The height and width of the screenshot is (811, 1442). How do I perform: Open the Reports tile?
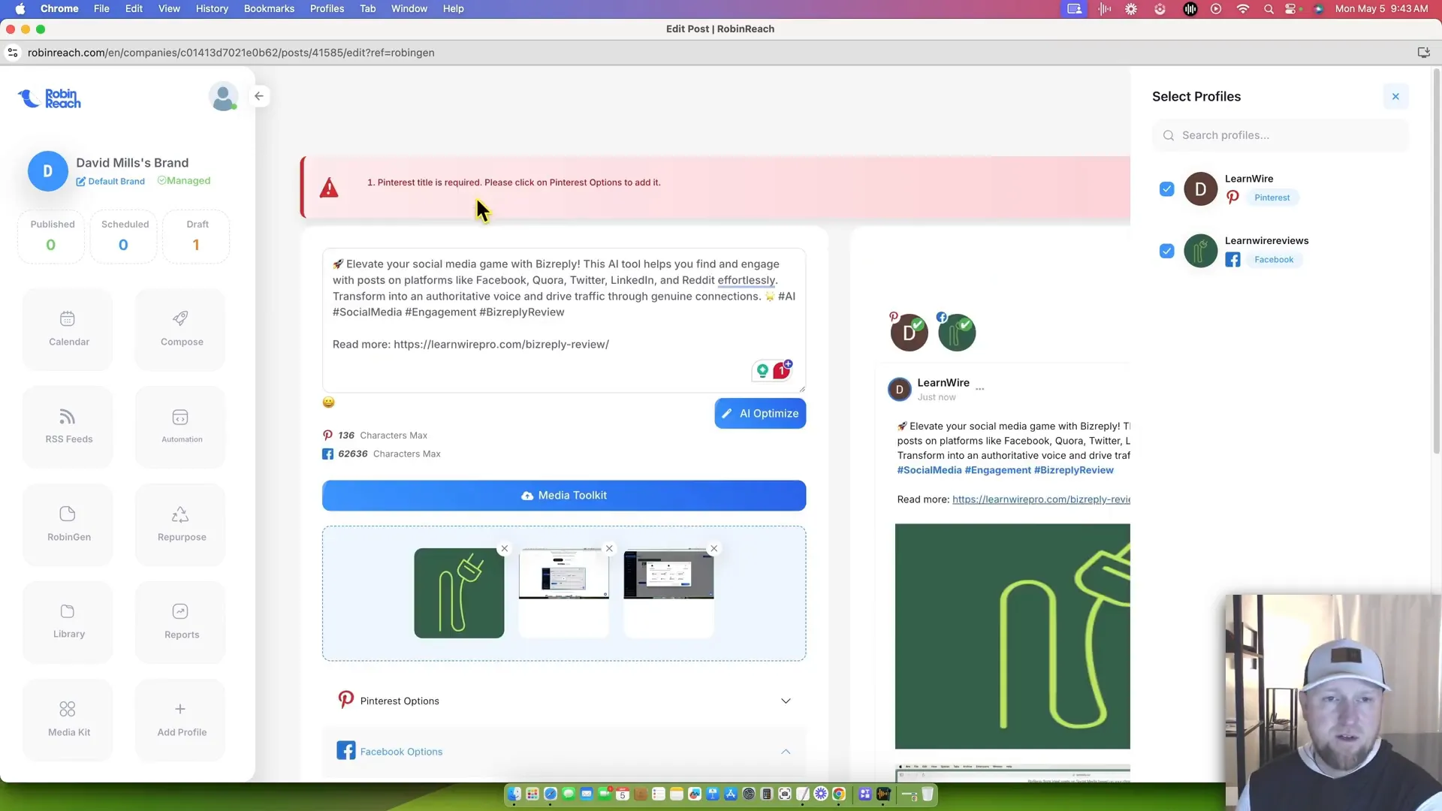tap(181, 622)
